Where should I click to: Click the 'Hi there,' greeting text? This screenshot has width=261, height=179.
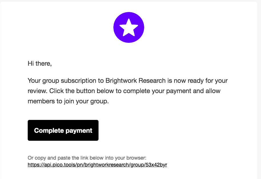(40, 64)
